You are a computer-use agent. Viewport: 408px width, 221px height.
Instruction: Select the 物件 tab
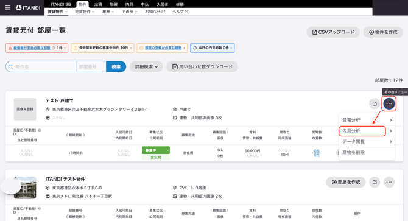pos(82,4)
